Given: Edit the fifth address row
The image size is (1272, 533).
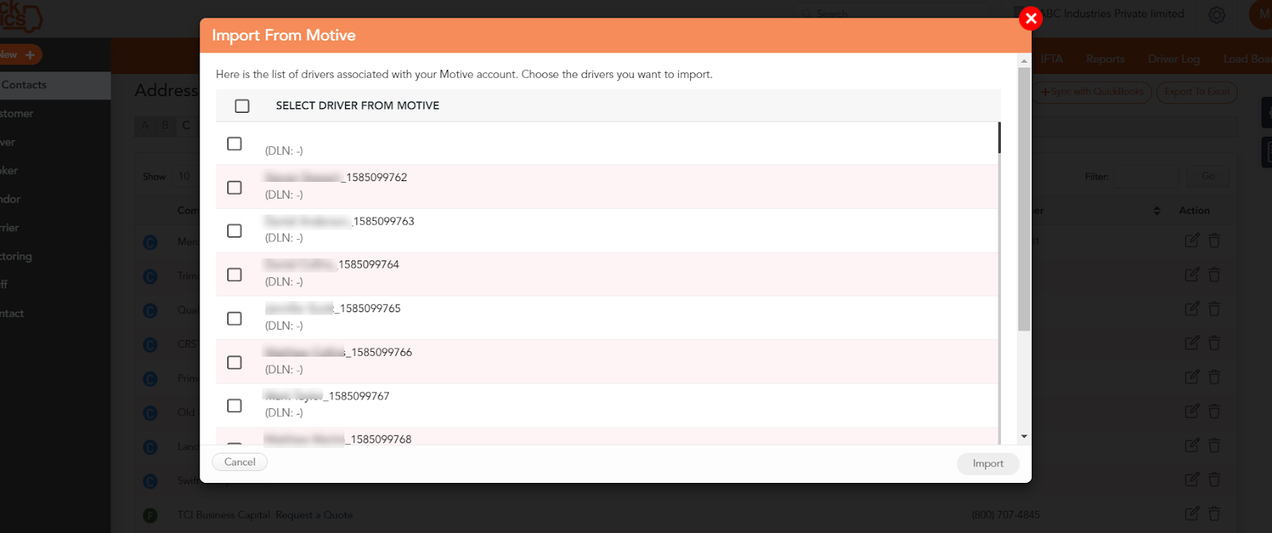Looking at the screenshot, I should coord(1192,377).
